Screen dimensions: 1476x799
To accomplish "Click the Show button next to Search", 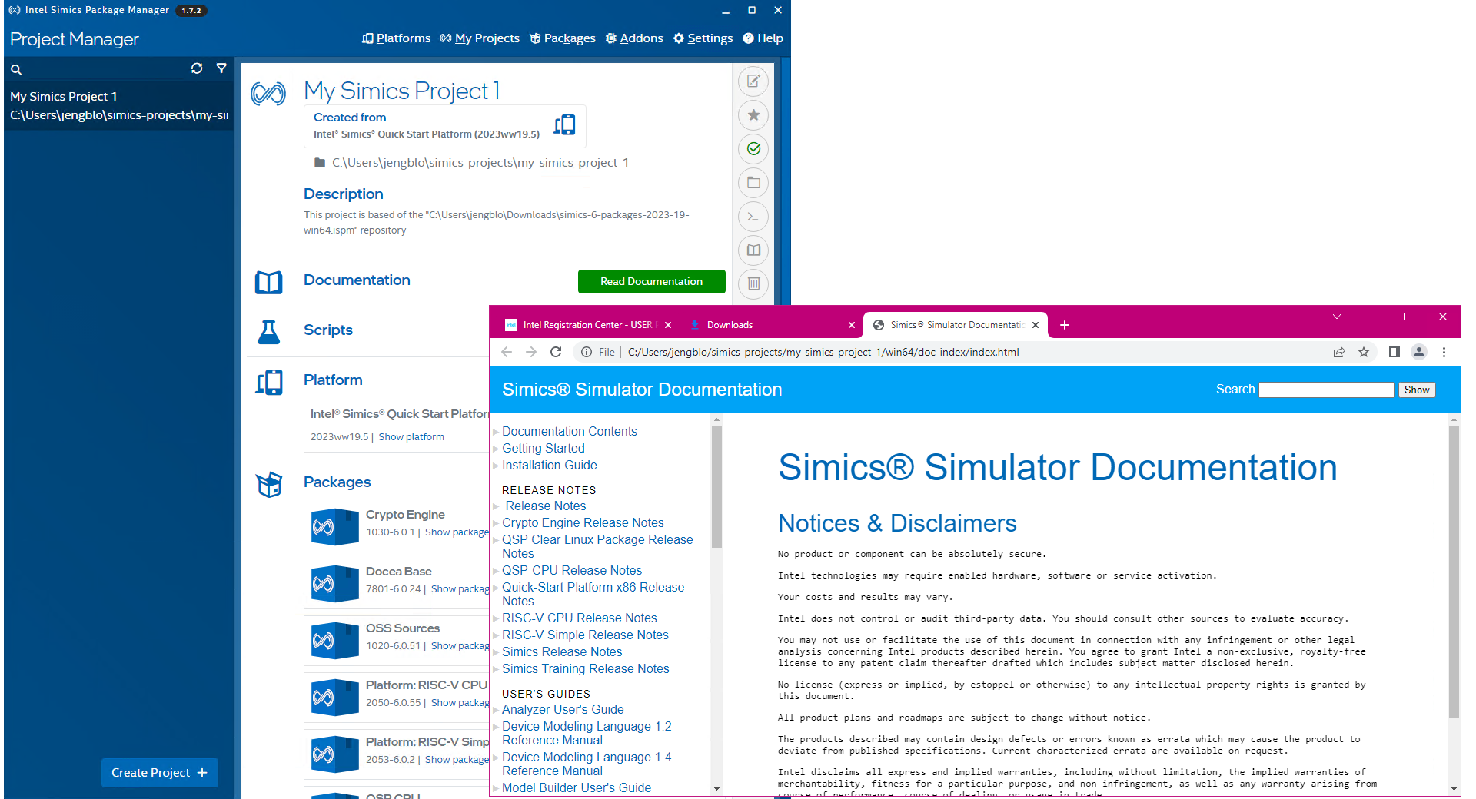I will point(1417,390).
